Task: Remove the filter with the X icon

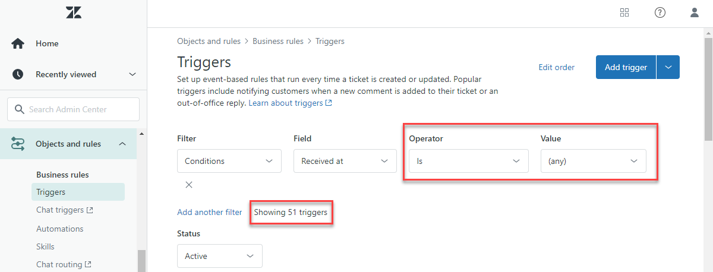Action: tap(189, 185)
